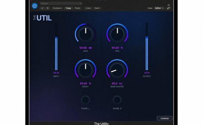
Task: Open the View Editor dropdown
Action: point(159,8)
